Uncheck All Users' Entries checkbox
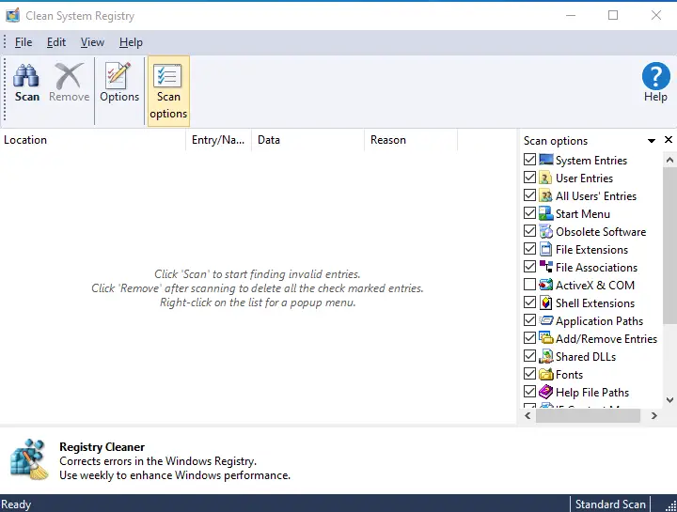Image resolution: width=677 pixels, height=512 pixels. click(x=529, y=195)
